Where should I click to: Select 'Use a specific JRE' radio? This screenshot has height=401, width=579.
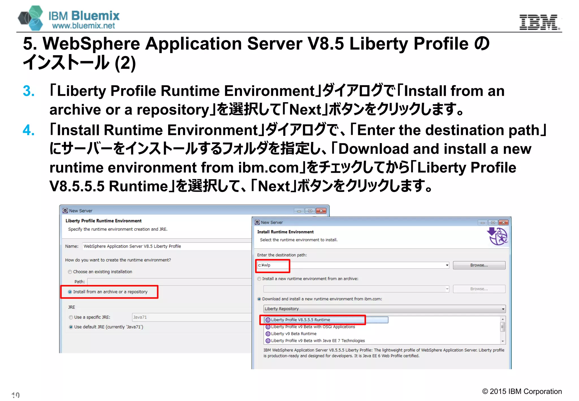pos(71,317)
